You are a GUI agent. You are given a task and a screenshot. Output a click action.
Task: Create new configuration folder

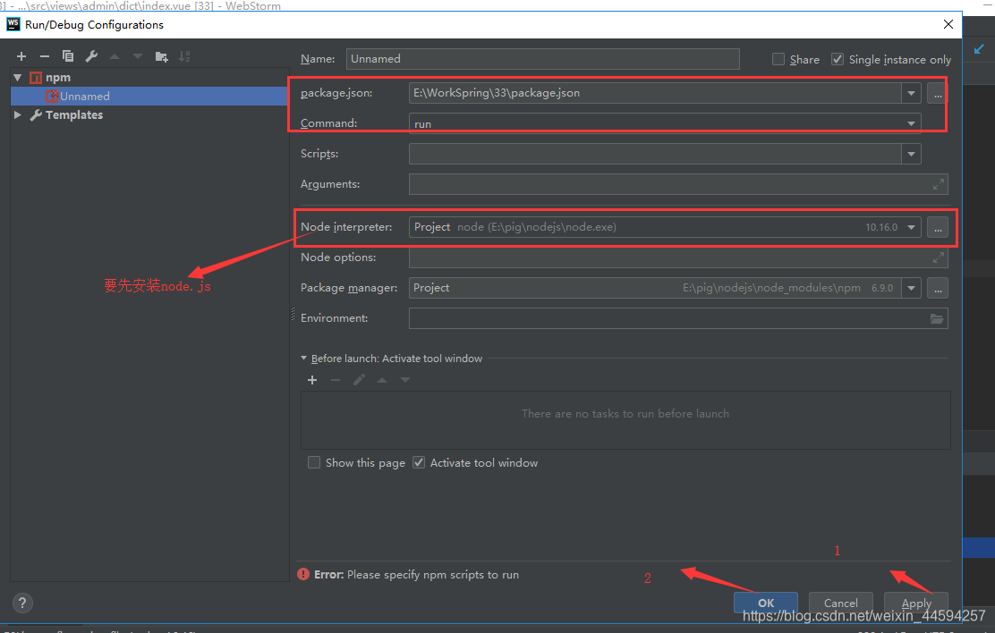click(161, 56)
